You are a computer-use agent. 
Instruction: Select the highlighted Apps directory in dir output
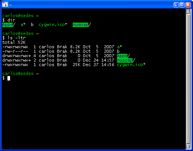tap(7, 25)
